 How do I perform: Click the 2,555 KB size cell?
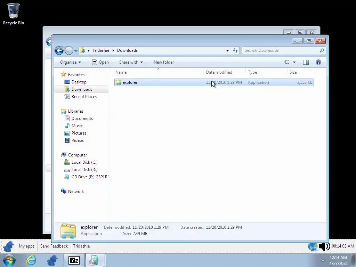pos(305,82)
